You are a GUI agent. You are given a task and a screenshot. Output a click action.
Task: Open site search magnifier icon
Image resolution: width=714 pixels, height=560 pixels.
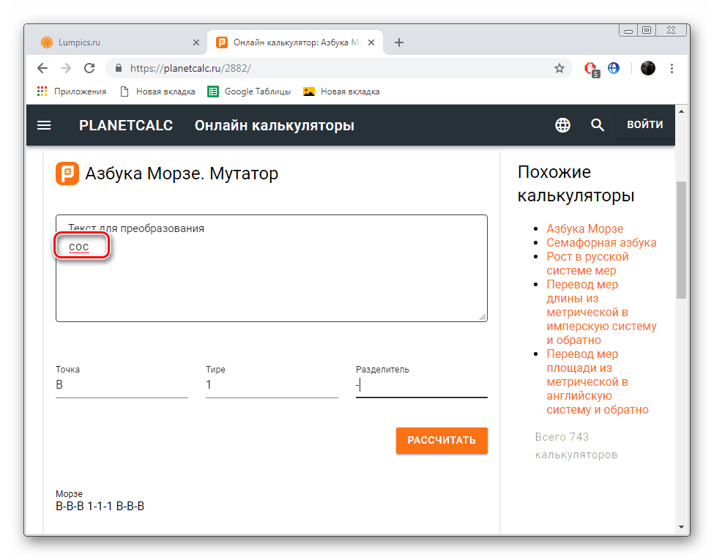point(598,125)
